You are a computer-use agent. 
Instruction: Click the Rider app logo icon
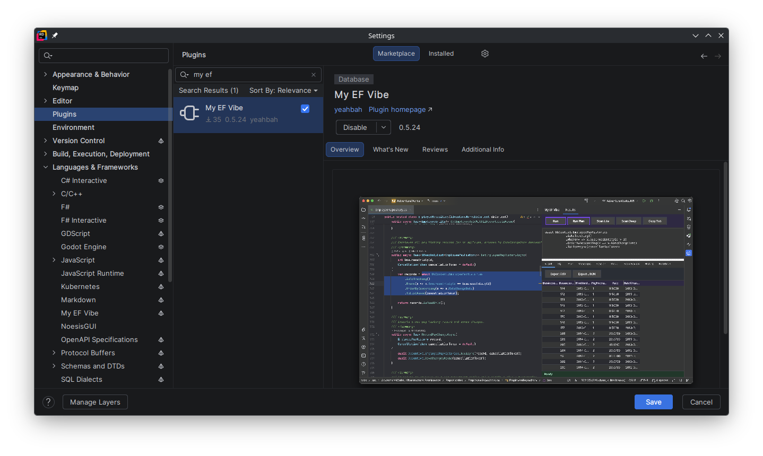pos(42,36)
